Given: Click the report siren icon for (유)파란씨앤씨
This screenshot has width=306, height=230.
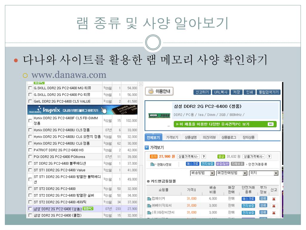Looking at the screenshot, I should pos(274,213).
